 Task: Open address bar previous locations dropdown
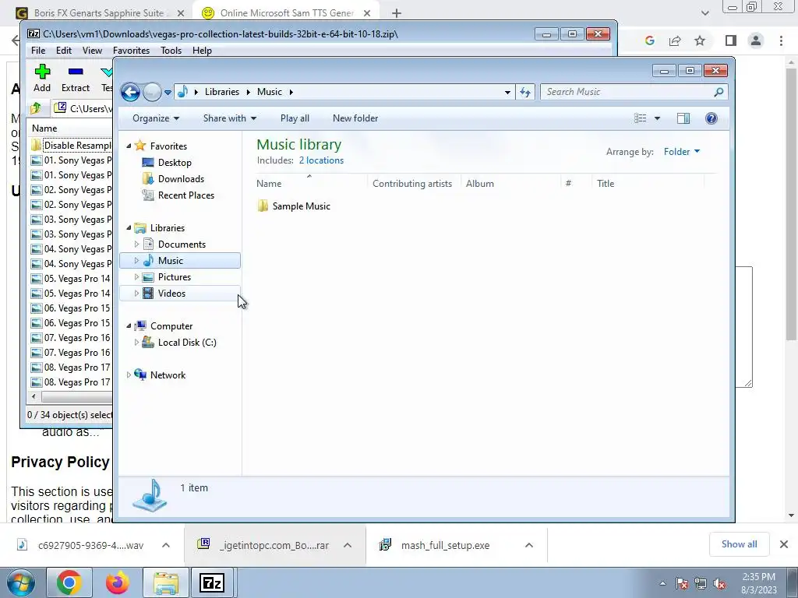(x=507, y=92)
